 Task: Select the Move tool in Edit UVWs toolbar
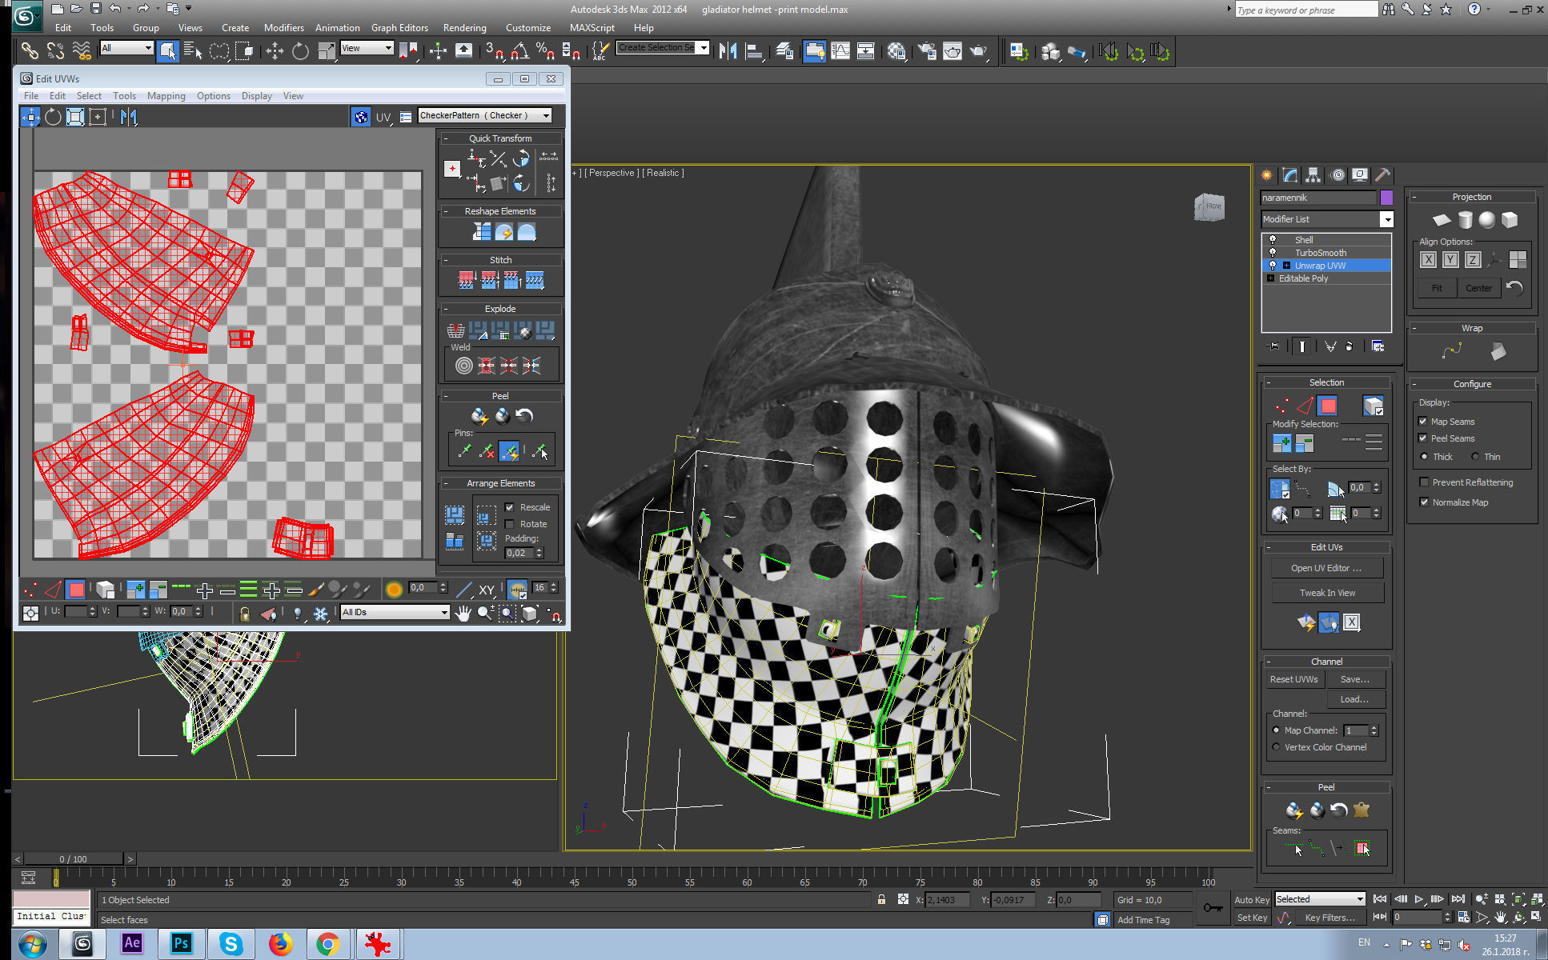[30, 117]
